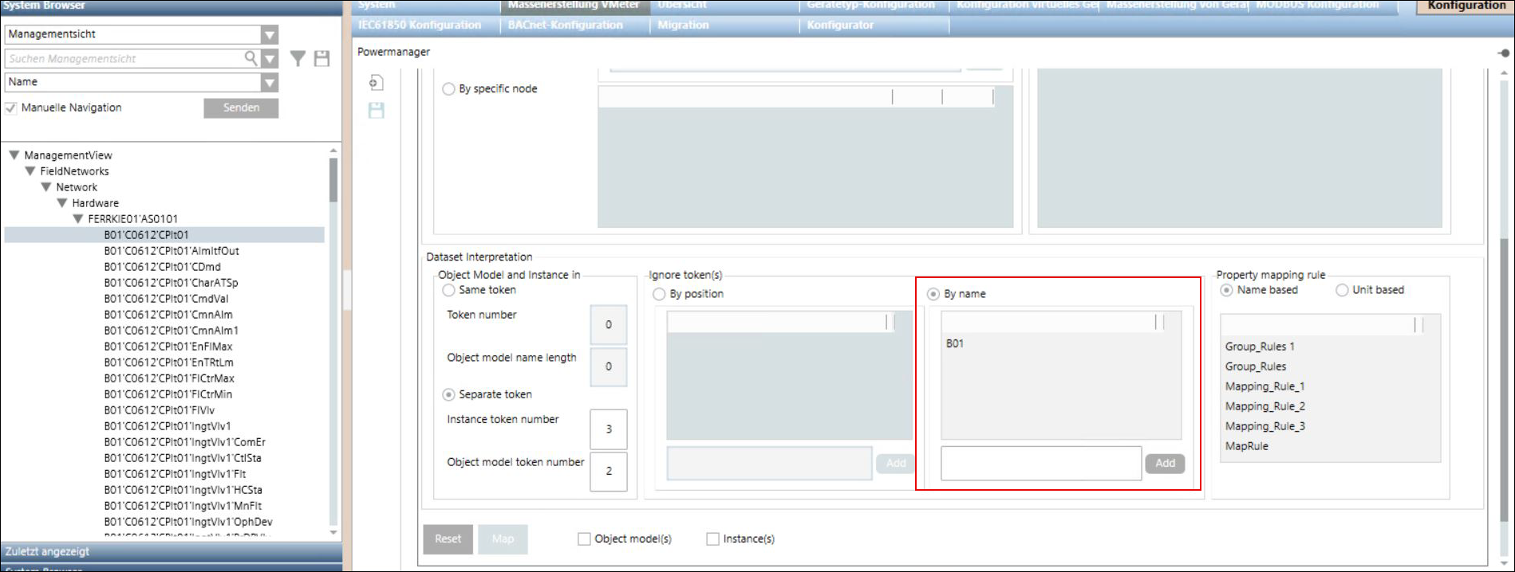Collapse the FERRKIE01'AS0101 tree node arrow

78,218
